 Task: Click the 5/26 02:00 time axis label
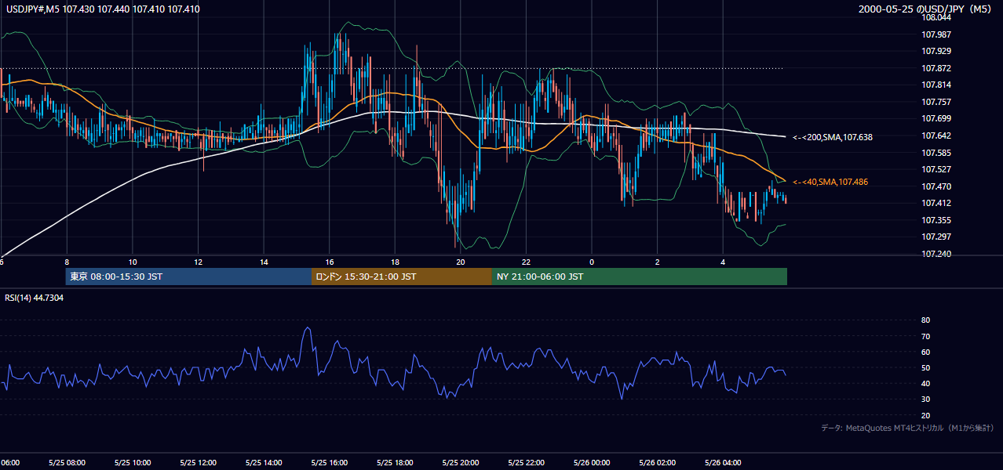[x=658, y=462]
